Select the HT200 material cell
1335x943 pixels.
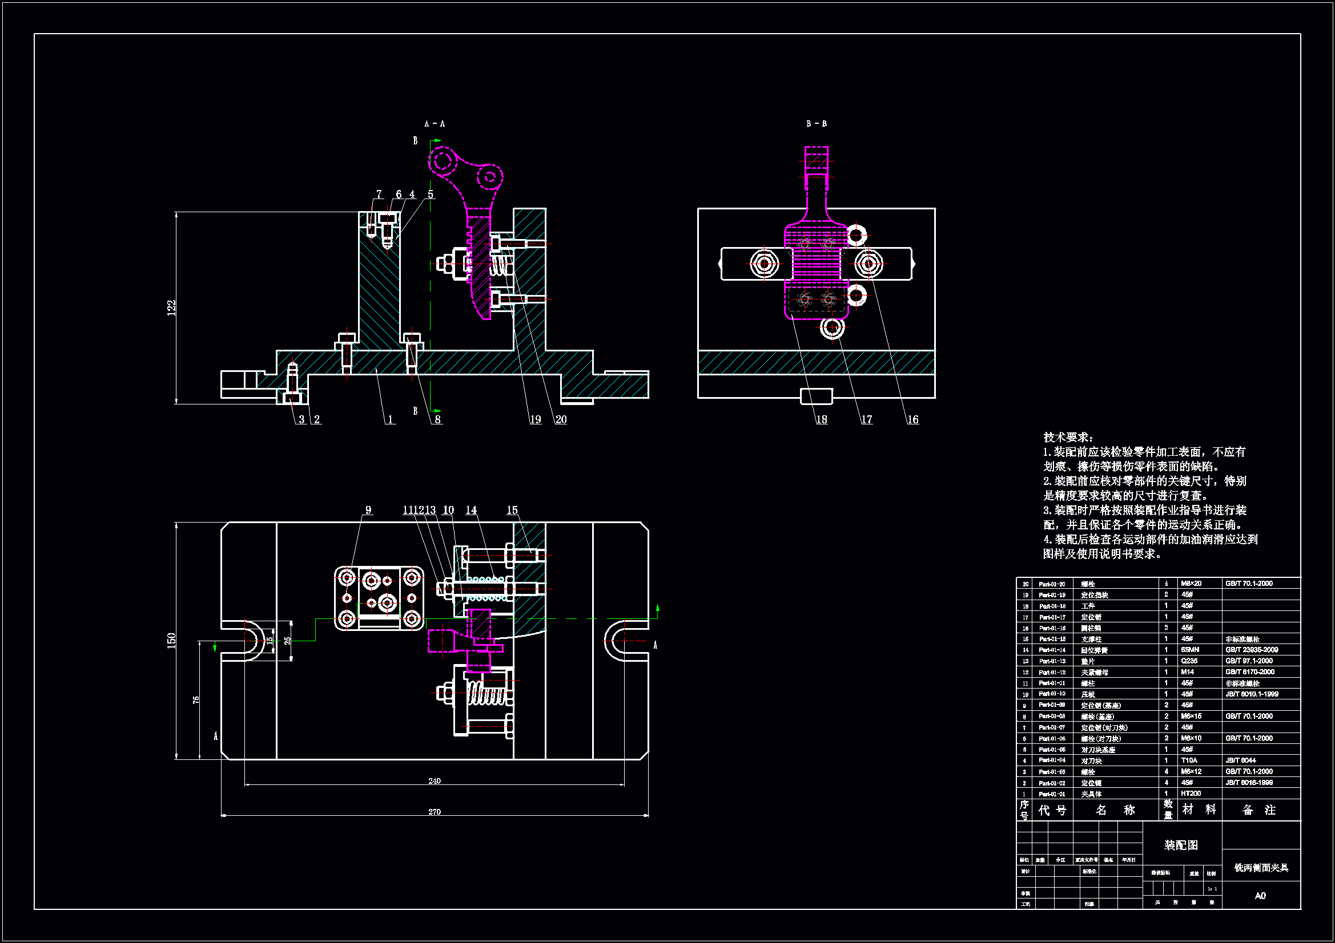1190,793
